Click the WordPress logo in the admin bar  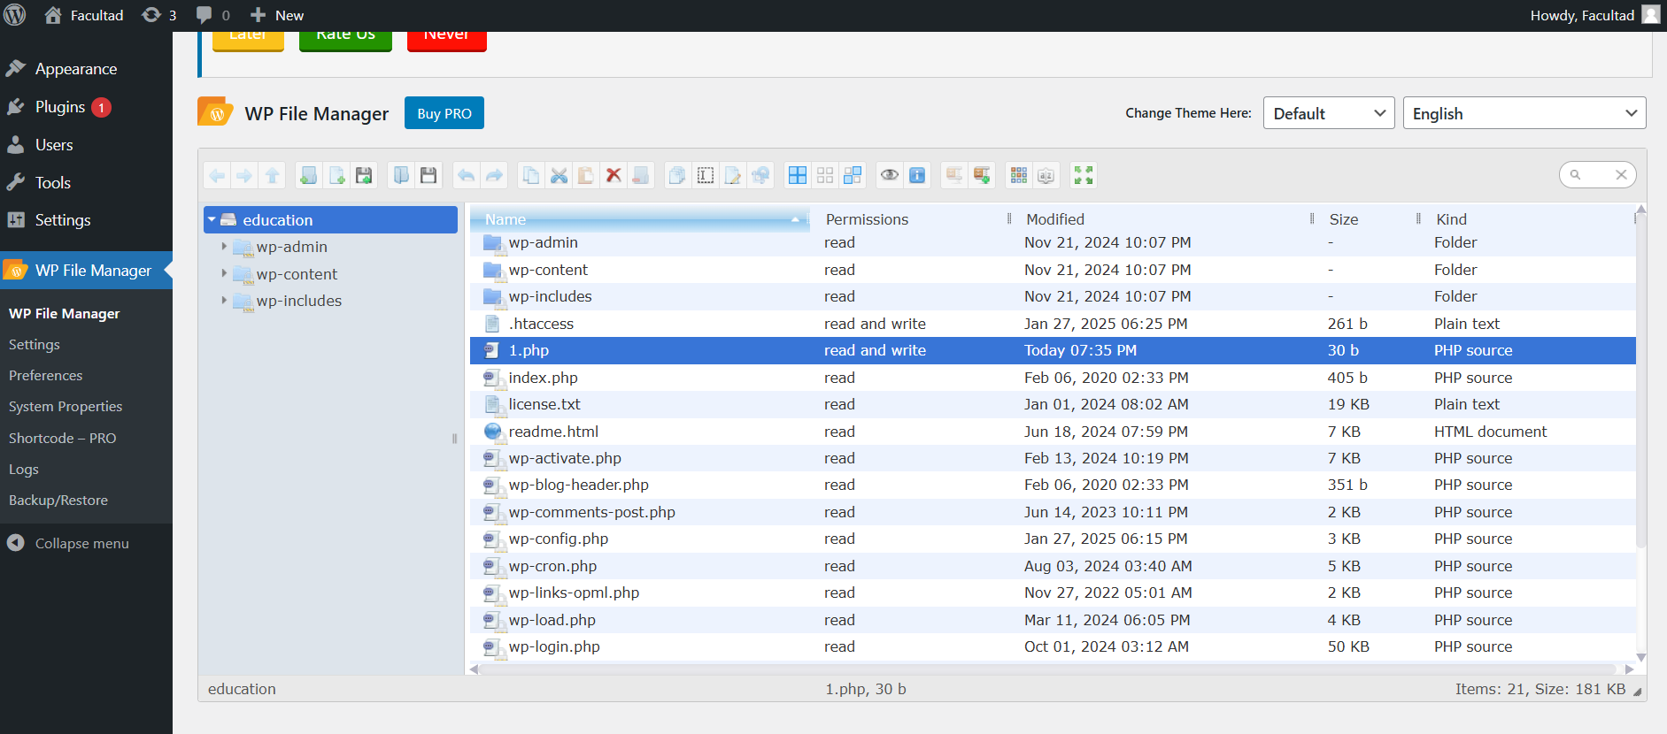click(15, 15)
